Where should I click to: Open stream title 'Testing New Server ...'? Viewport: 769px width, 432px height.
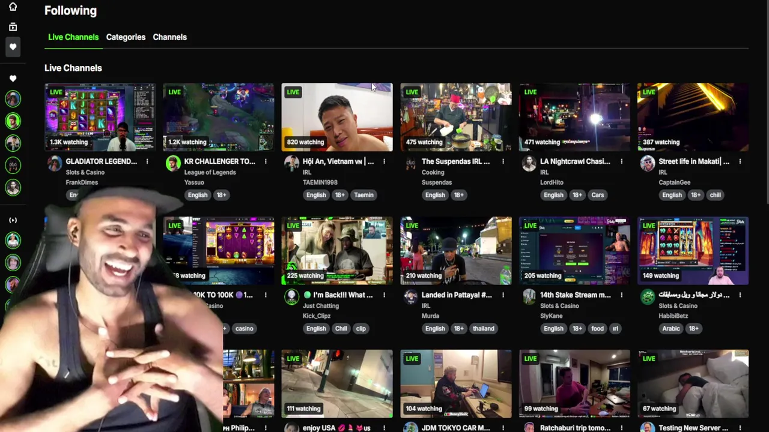[693, 428]
